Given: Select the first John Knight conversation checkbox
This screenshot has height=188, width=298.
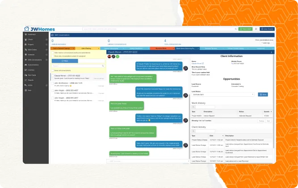Looking at the screenshot, I should tap(53, 90).
